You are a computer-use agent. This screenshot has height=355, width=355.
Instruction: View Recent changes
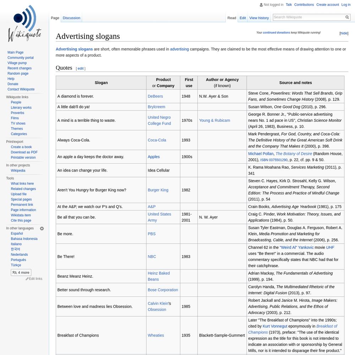[20, 68]
